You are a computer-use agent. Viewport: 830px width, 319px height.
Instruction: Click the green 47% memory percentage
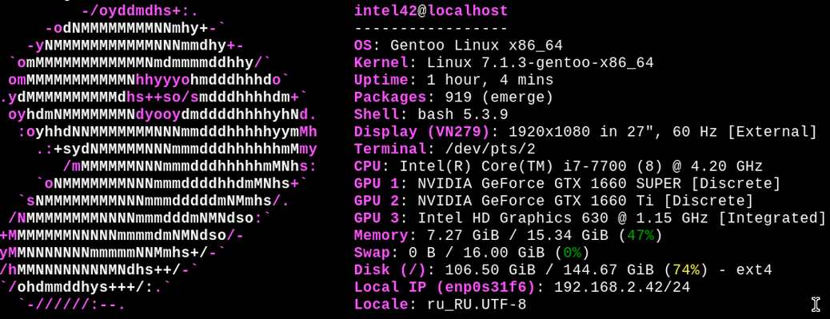pos(640,235)
